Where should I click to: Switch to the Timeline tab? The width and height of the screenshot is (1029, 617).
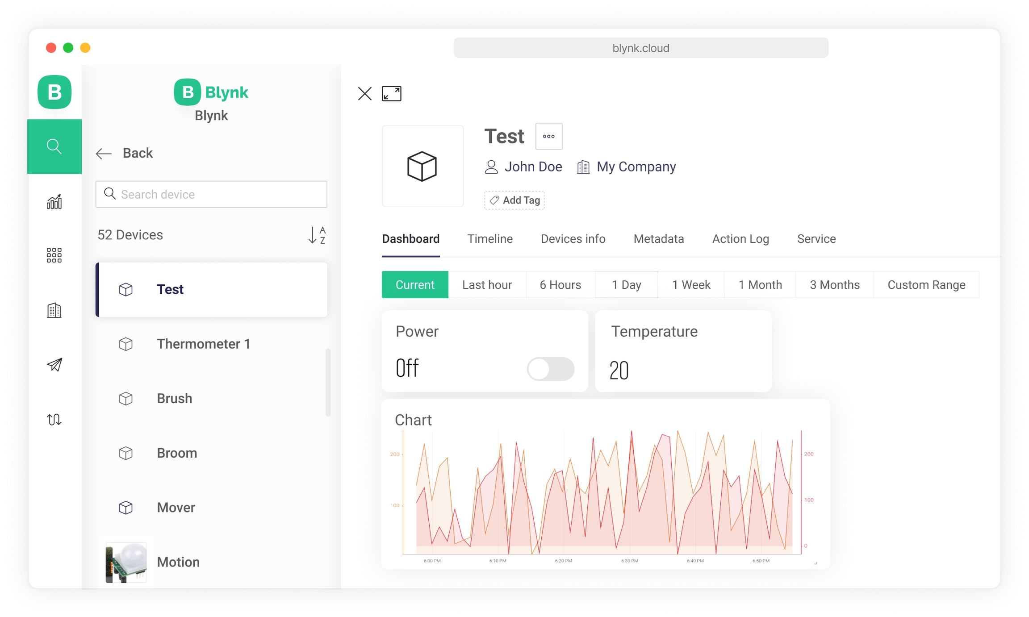click(489, 239)
